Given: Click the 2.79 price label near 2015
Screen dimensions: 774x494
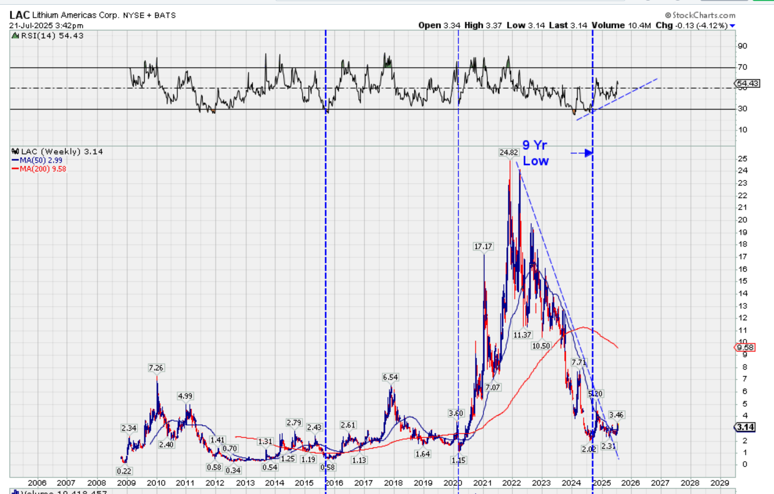Looking at the screenshot, I should 294,422.
